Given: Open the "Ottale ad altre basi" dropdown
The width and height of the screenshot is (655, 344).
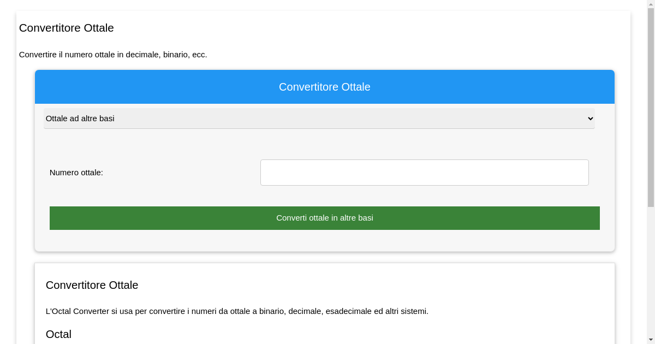Looking at the screenshot, I should point(319,118).
